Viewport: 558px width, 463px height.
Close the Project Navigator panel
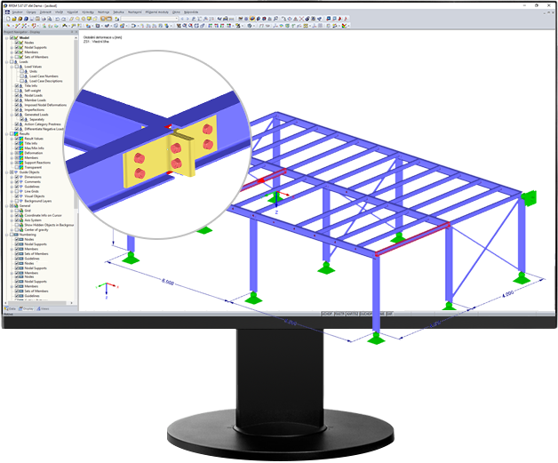coord(76,32)
